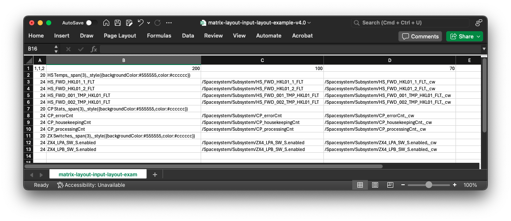Open the Insert ribbon tab
Image resolution: width=511 pixels, height=221 pixels.
point(62,36)
